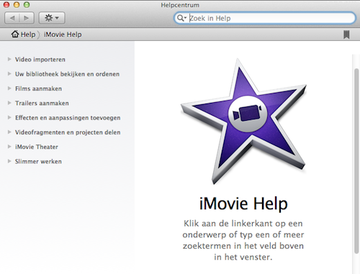Expand the Films aanmaken triangle
The width and height of the screenshot is (360, 274).
tap(9, 88)
